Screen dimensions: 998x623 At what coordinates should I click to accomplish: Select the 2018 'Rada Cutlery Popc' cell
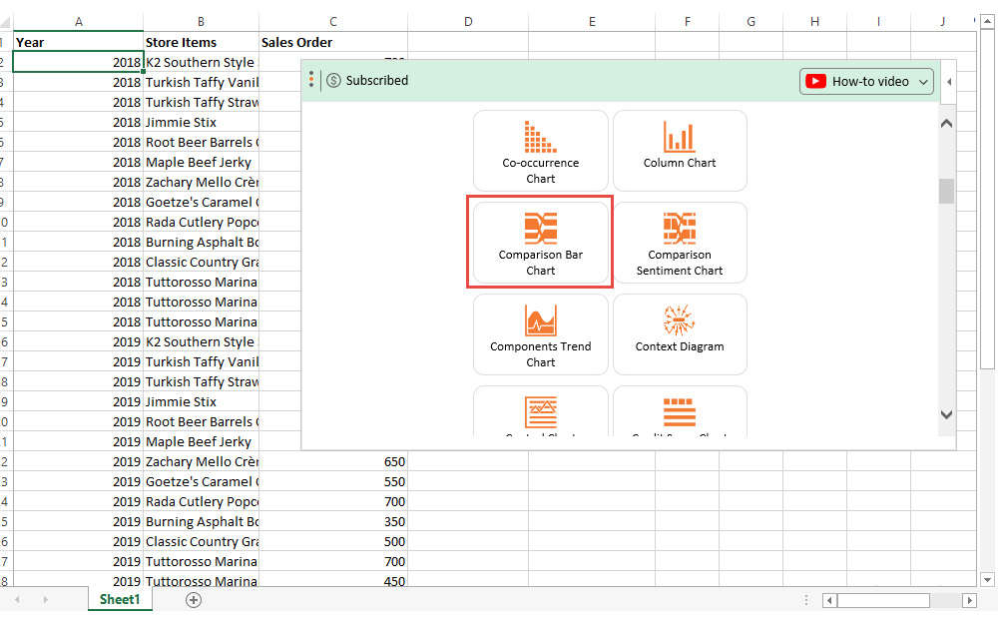202,223
